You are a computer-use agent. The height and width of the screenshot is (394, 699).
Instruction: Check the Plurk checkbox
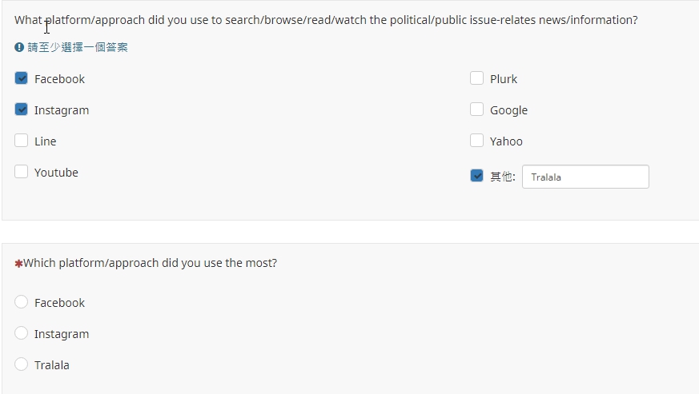point(477,78)
